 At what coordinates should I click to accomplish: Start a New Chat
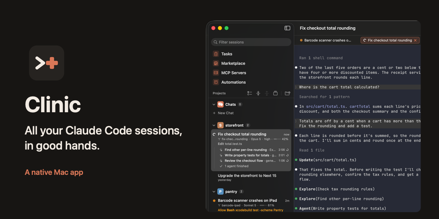click(x=223, y=113)
